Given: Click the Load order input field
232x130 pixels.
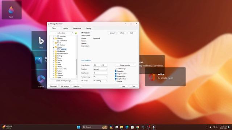Looking at the screenshot, I should tap(100, 73).
